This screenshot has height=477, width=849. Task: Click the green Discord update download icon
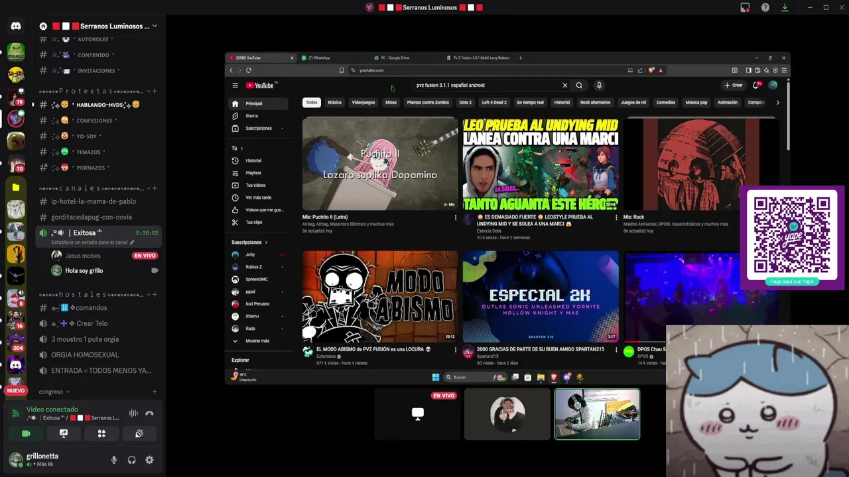pyautogui.click(x=785, y=7)
